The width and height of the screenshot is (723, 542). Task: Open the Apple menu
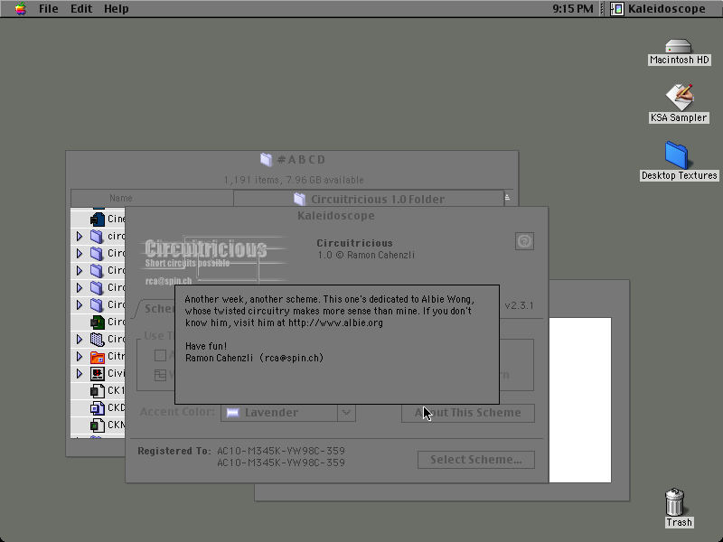click(20, 9)
